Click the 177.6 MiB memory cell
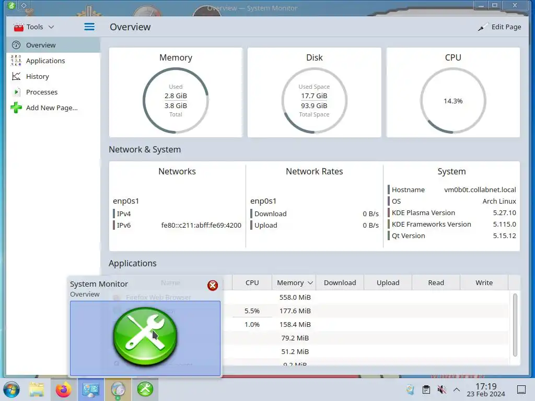 coord(295,311)
